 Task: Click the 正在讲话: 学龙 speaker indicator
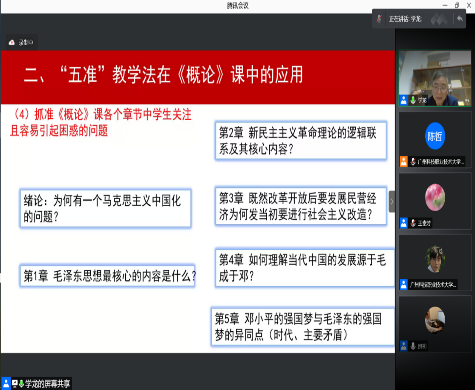point(405,19)
